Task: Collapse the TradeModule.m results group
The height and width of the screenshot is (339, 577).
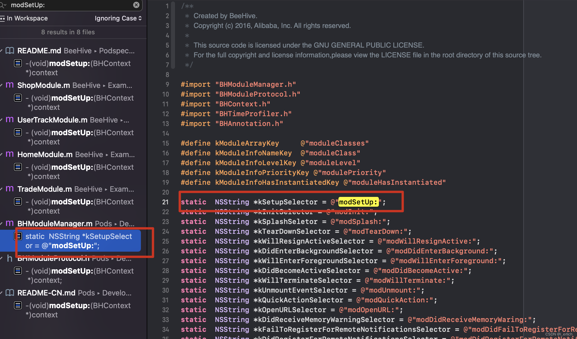Action: click(1, 189)
